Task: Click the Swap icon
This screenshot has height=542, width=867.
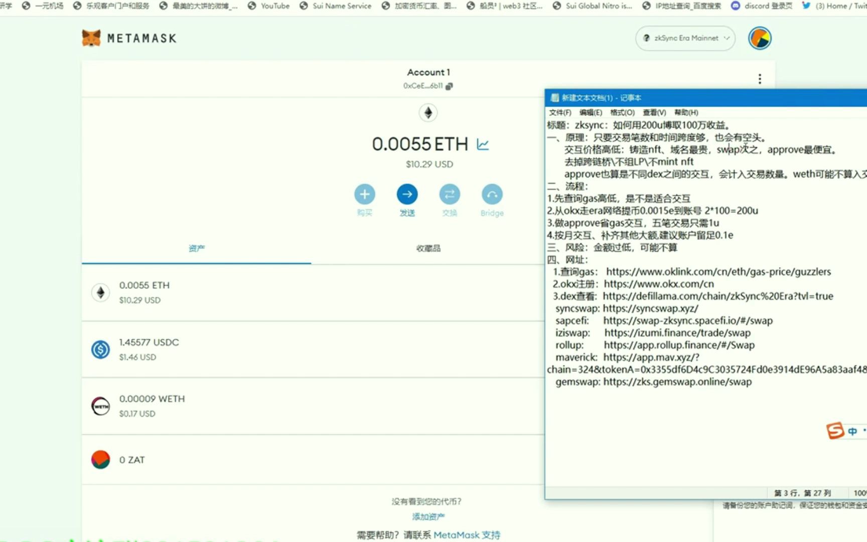Action: coord(450,194)
